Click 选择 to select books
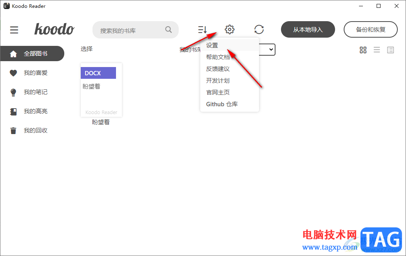Image resolution: width=406 pixels, height=256 pixels. tap(87, 49)
